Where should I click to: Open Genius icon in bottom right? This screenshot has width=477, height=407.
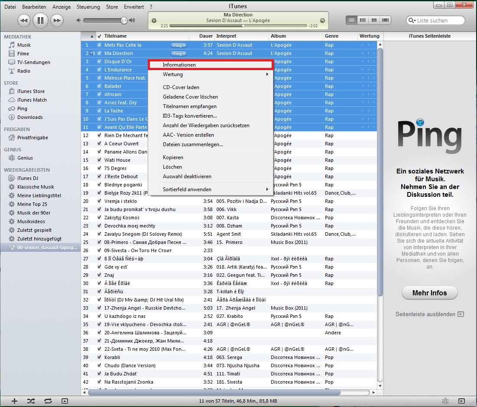tap(445, 401)
